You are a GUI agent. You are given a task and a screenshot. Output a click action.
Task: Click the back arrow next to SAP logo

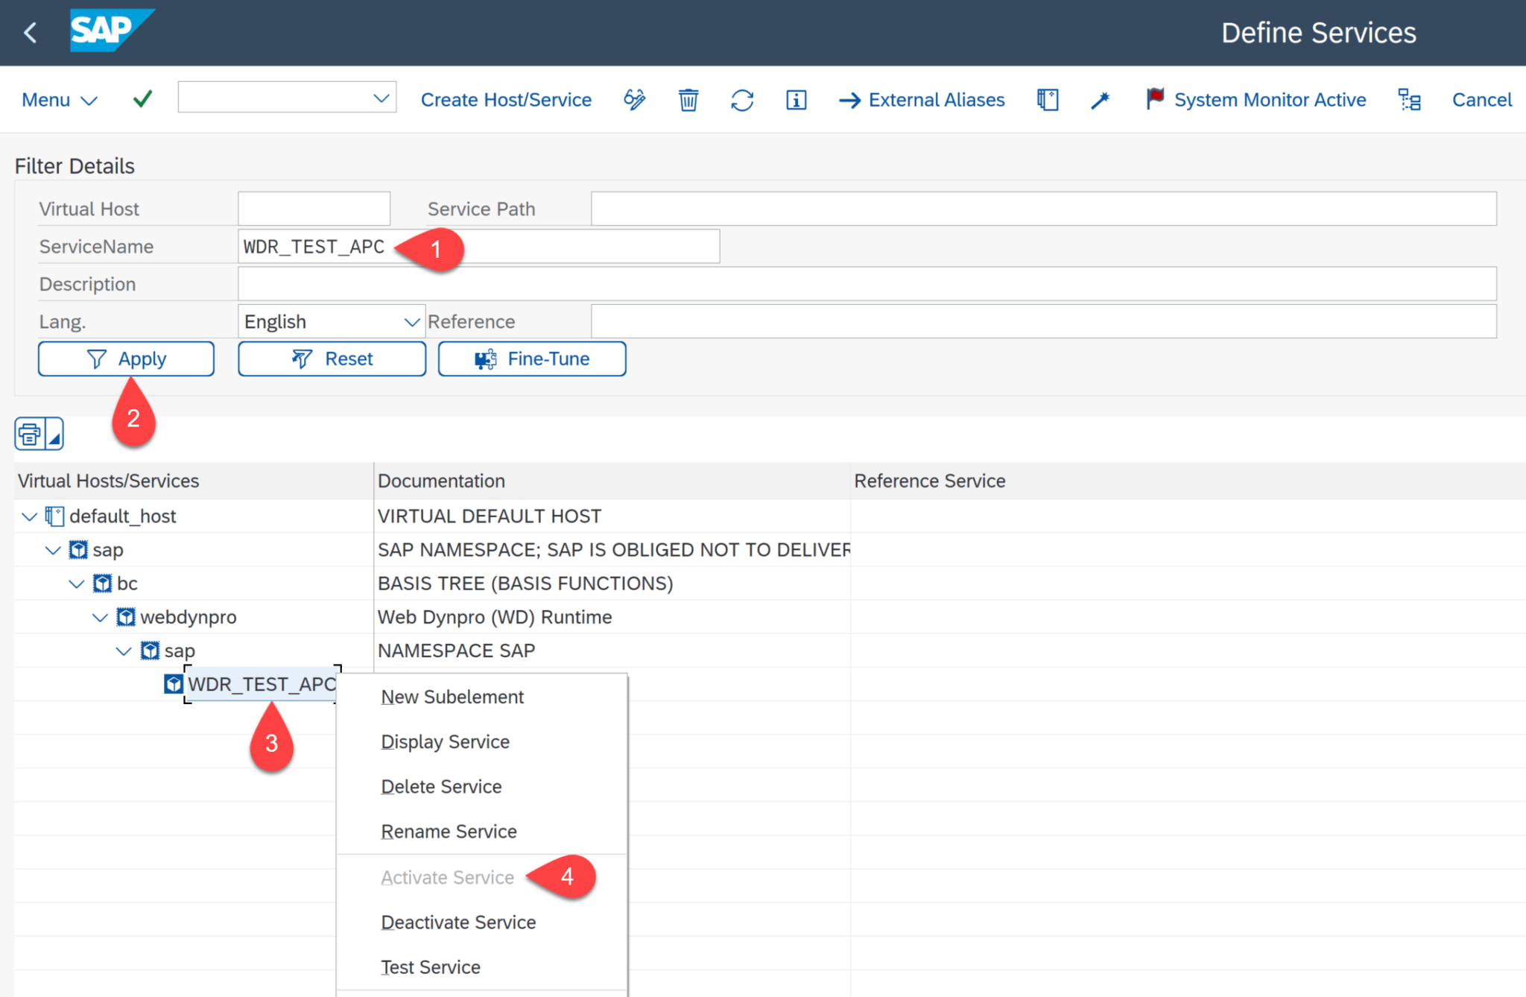(x=29, y=32)
